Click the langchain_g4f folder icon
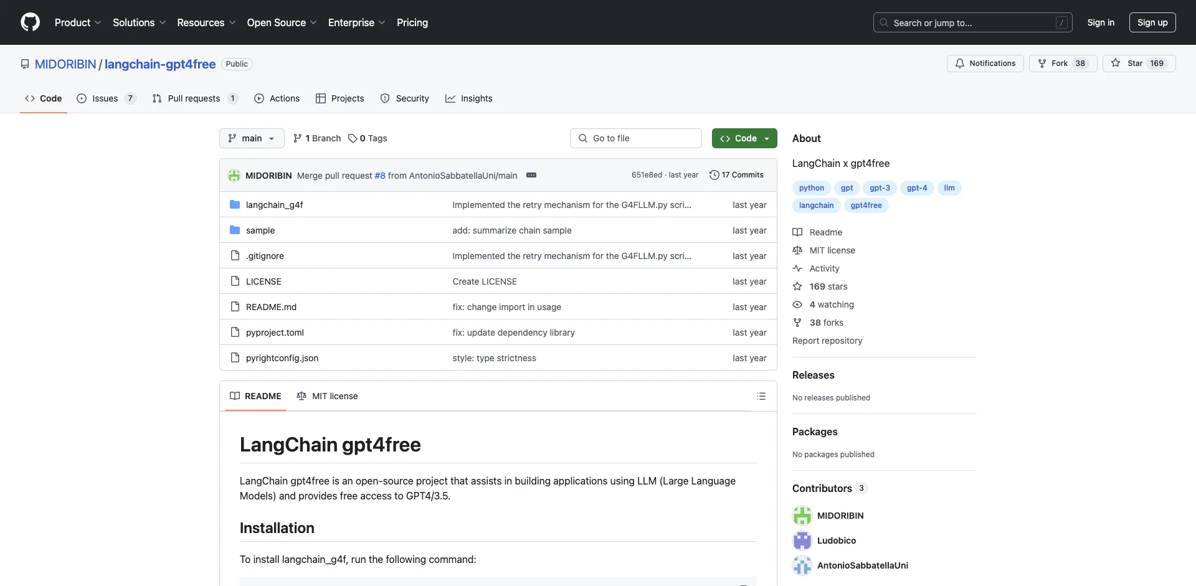 tap(235, 204)
